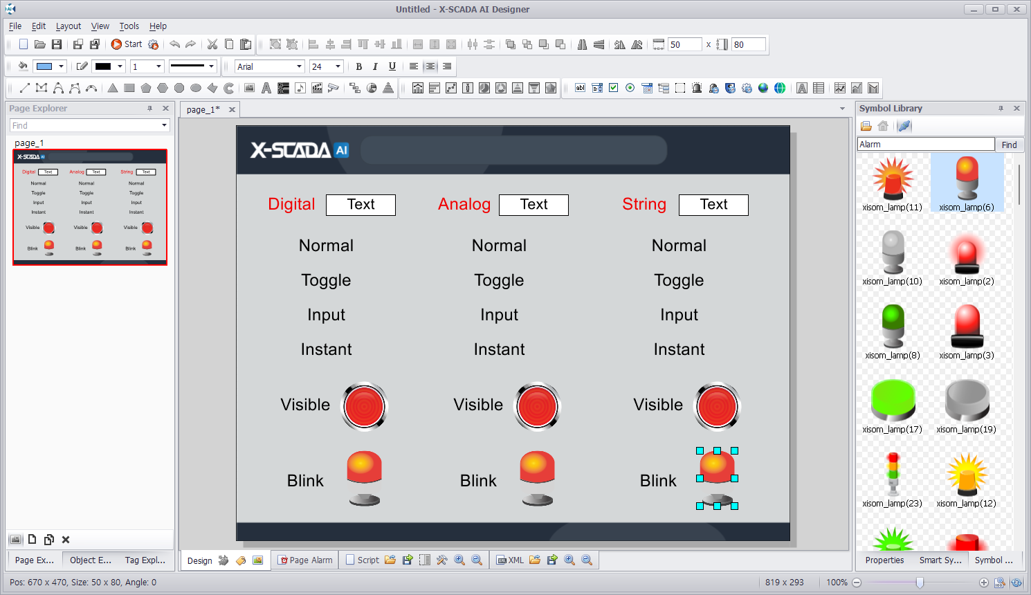The height and width of the screenshot is (595, 1031).
Task: Set text alignment to right
Action: pos(447,66)
